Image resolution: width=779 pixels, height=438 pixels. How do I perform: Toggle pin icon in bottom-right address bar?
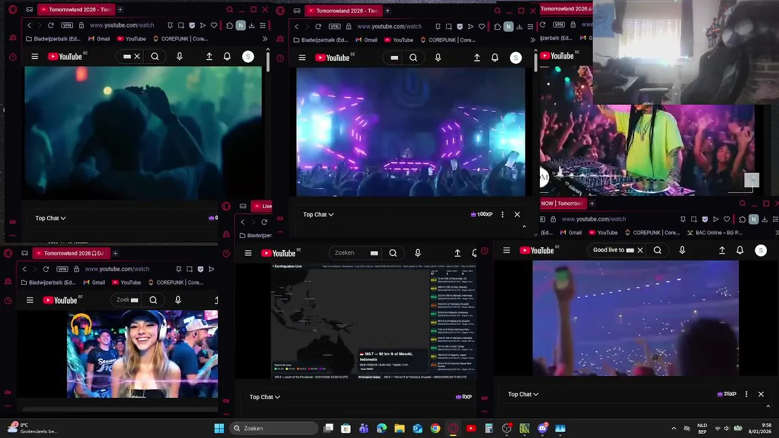coord(683,219)
